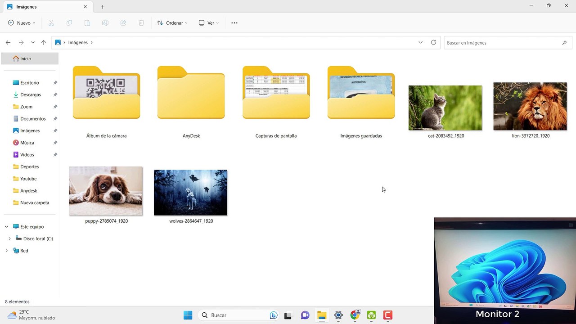Launch Google Chrome from the taskbar
Viewport: 576px width, 324px height.
coord(355,315)
